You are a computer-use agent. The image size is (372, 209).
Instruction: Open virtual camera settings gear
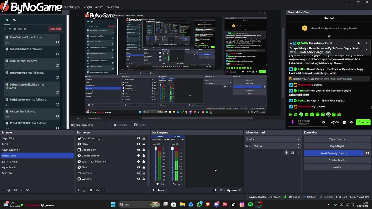367,153
